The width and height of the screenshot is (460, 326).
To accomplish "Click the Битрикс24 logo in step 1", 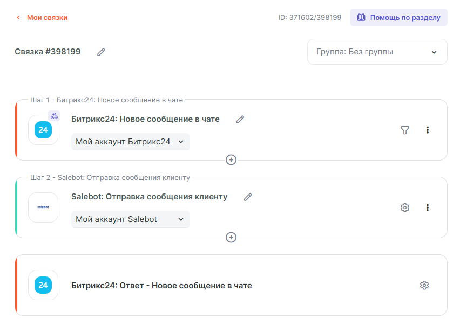I will pyautogui.click(x=43, y=130).
